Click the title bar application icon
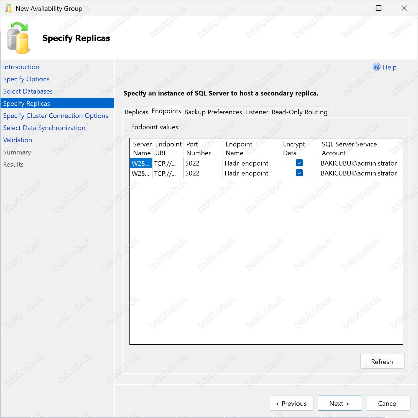This screenshot has height=418, width=418. point(8,8)
